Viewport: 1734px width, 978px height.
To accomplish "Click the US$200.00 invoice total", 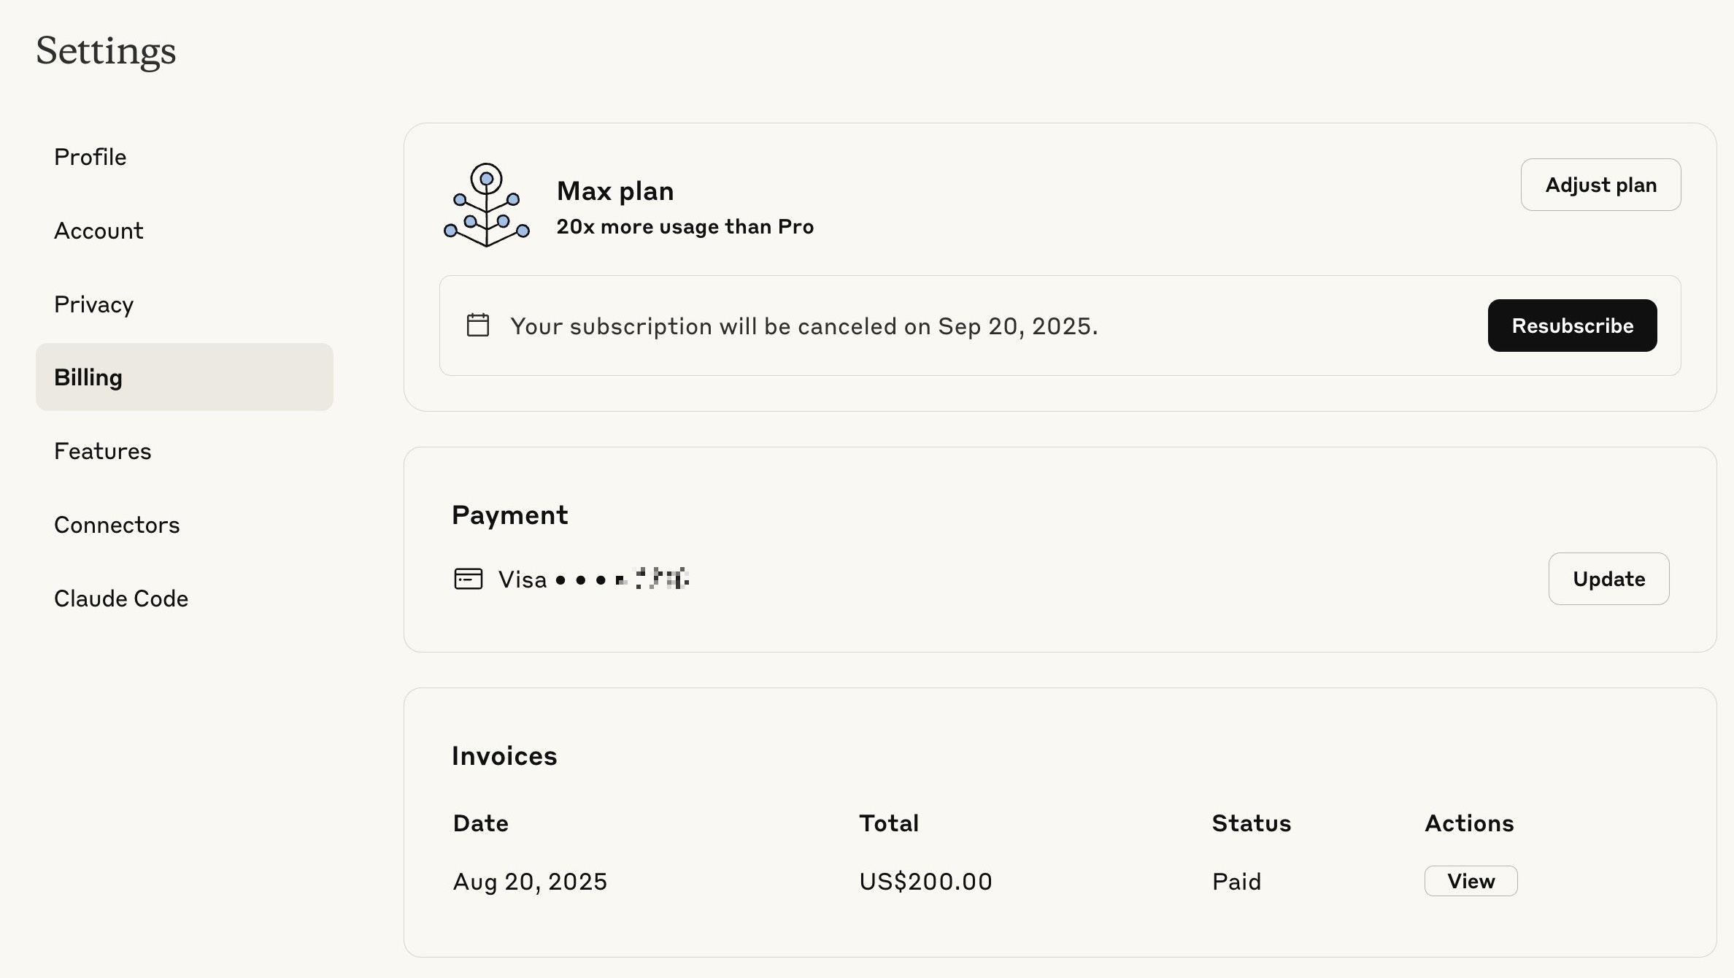I will (x=925, y=882).
